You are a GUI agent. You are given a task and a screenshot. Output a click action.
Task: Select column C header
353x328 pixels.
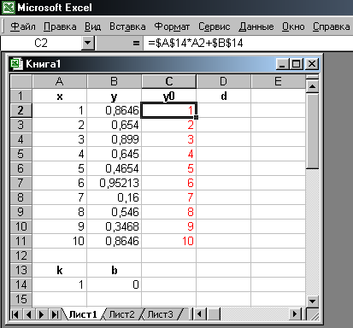[x=169, y=82]
